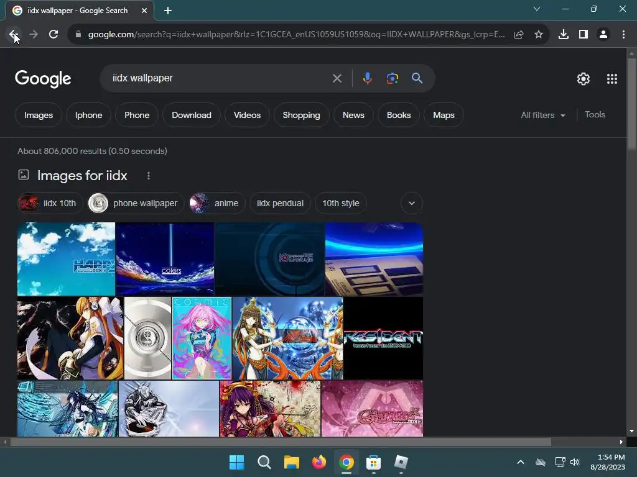The height and width of the screenshot is (477, 637).
Task: Select the phone wallpaper suggestion chip
Action: tap(136, 203)
